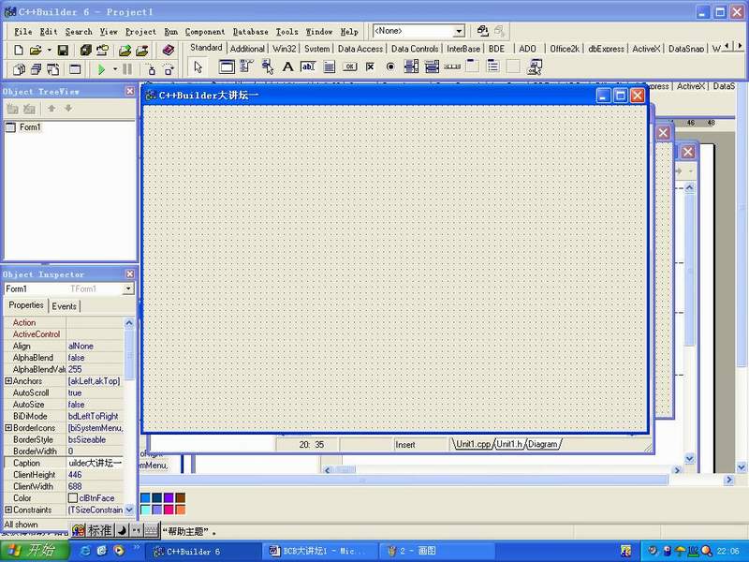
Task: Pick the MainMenu component in the palette
Action: pyautogui.click(x=246, y=67)
